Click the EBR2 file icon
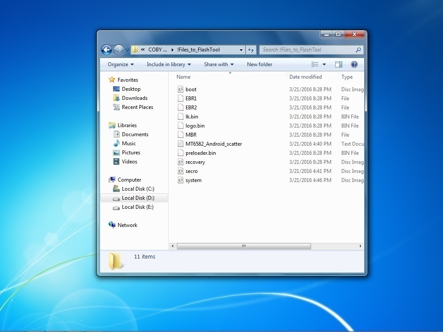 [180, 107]
